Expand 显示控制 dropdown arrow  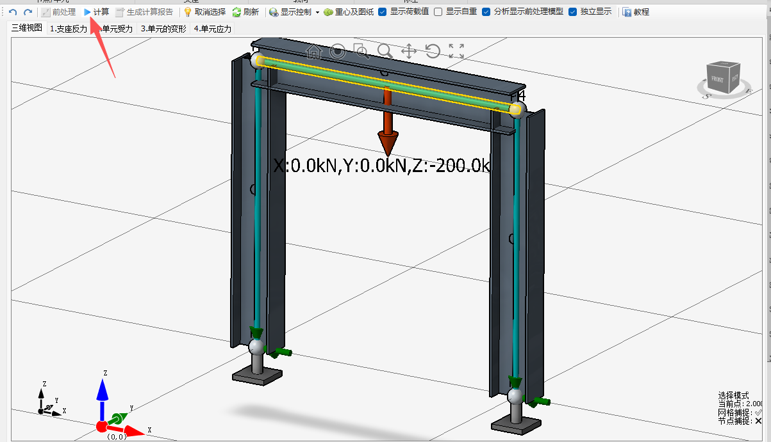tap(317, 13)
